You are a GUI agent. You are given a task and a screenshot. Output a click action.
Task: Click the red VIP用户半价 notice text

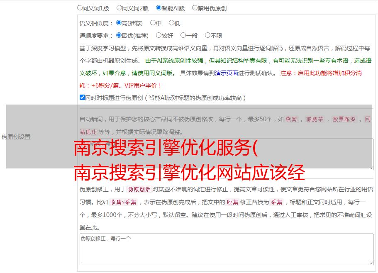(x=143, y=85)
